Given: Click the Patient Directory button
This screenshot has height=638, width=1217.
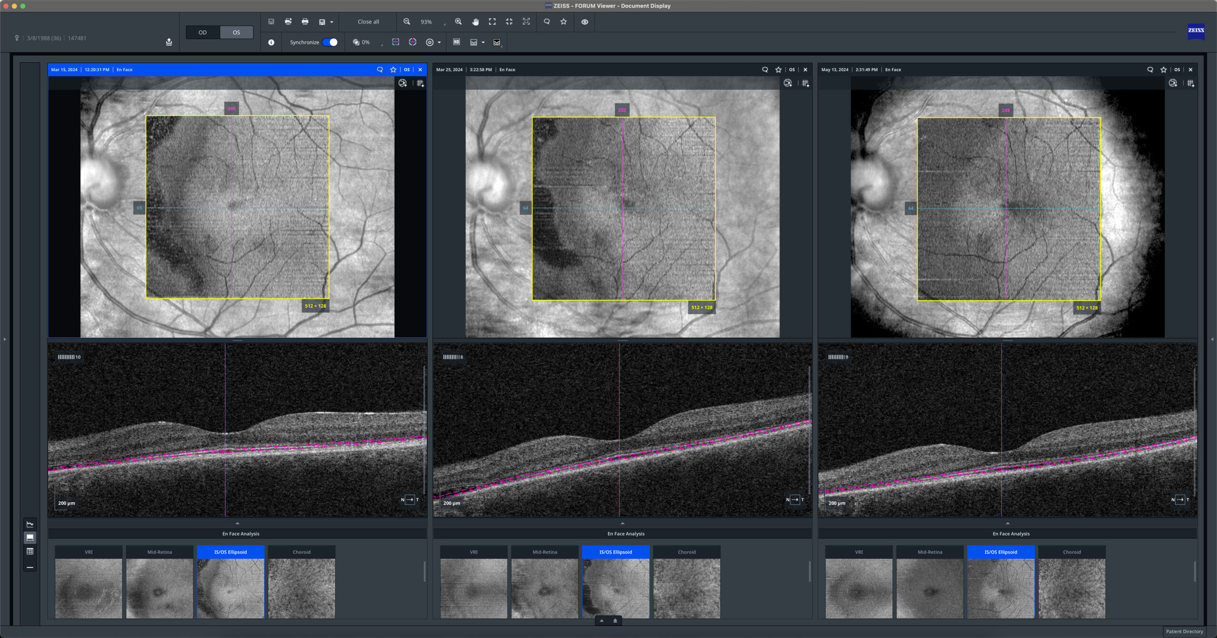Looking at the screenshot, I should tap(1184, 631).
